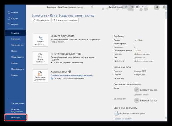Open Просмотр и восстановление предыдущих версий link

click(x=72, y=75)
